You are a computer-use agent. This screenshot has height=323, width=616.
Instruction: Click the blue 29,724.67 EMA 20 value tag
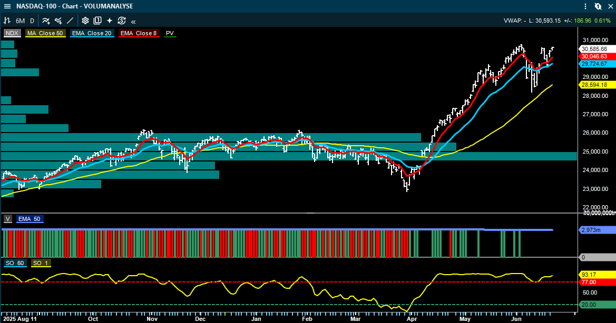[x=597, y=64]
